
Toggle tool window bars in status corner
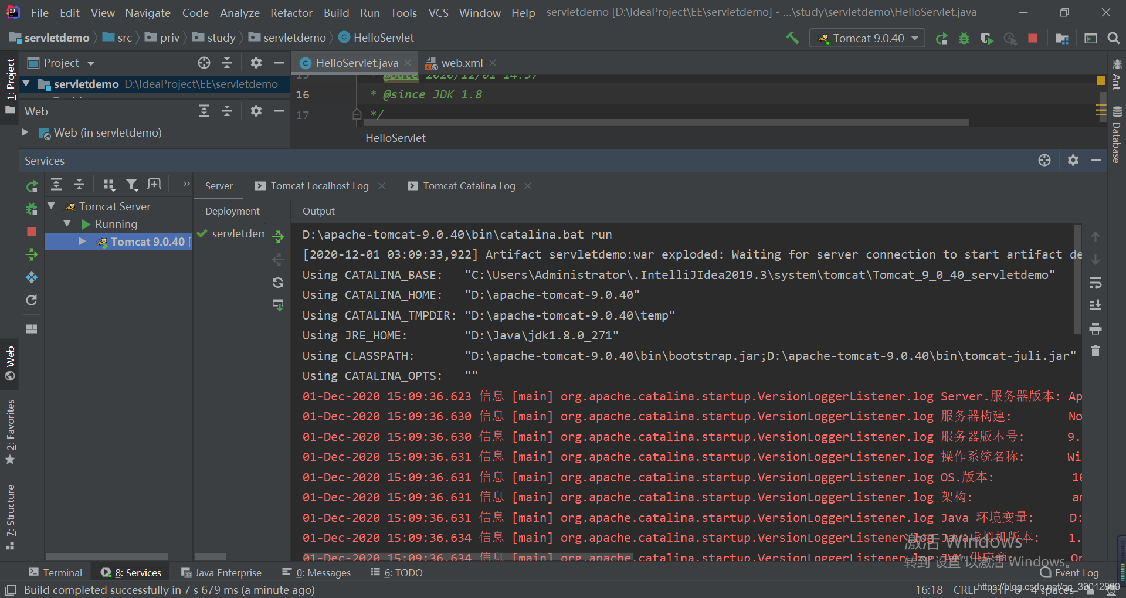[x=11, y=590]
